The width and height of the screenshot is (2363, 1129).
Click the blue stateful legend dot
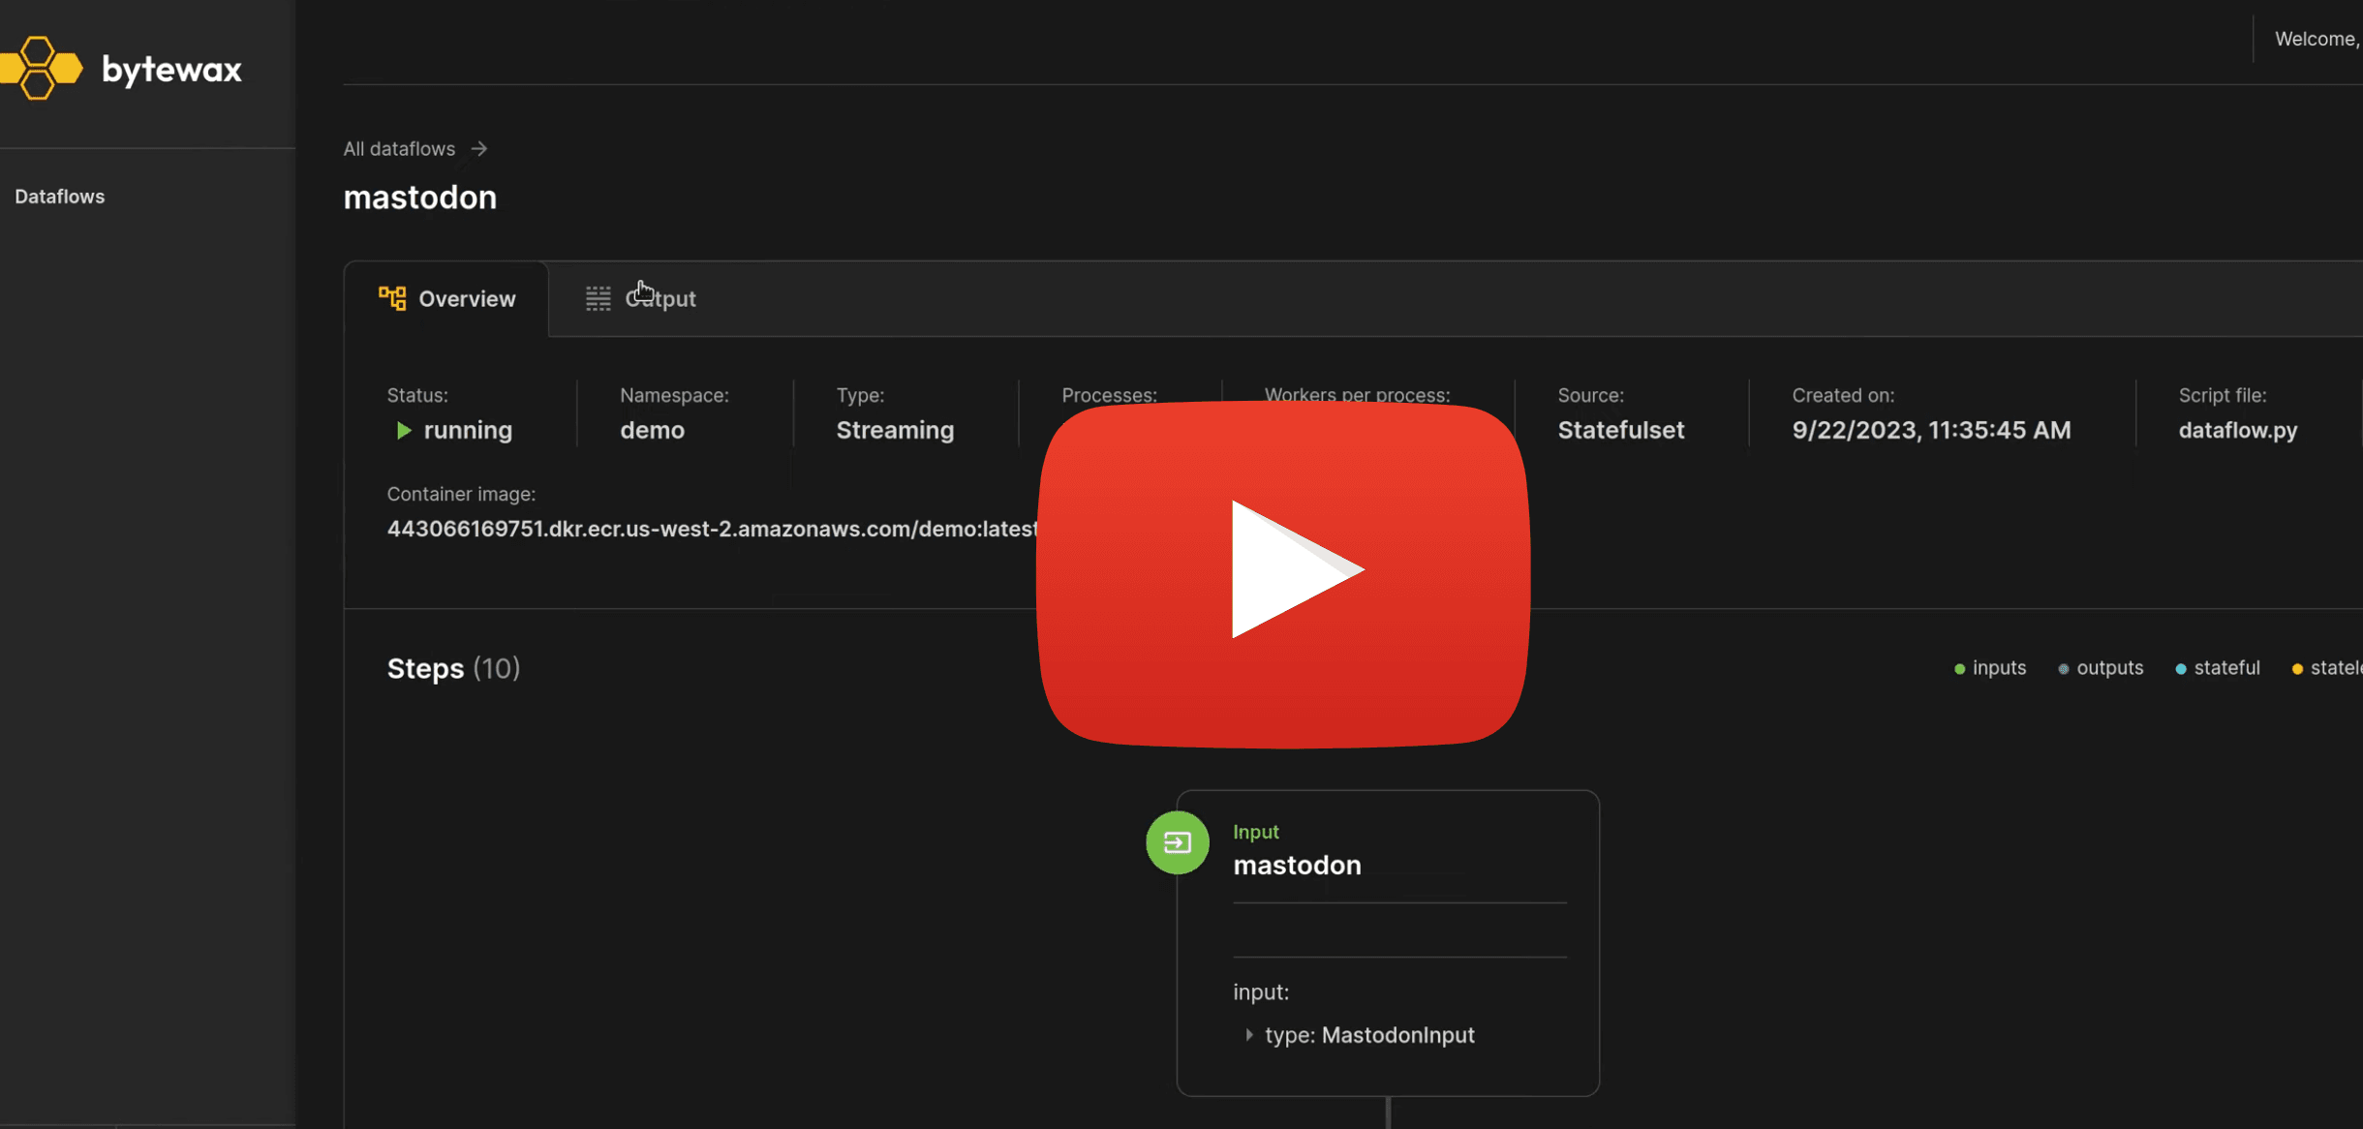(x=2181, y=669)
